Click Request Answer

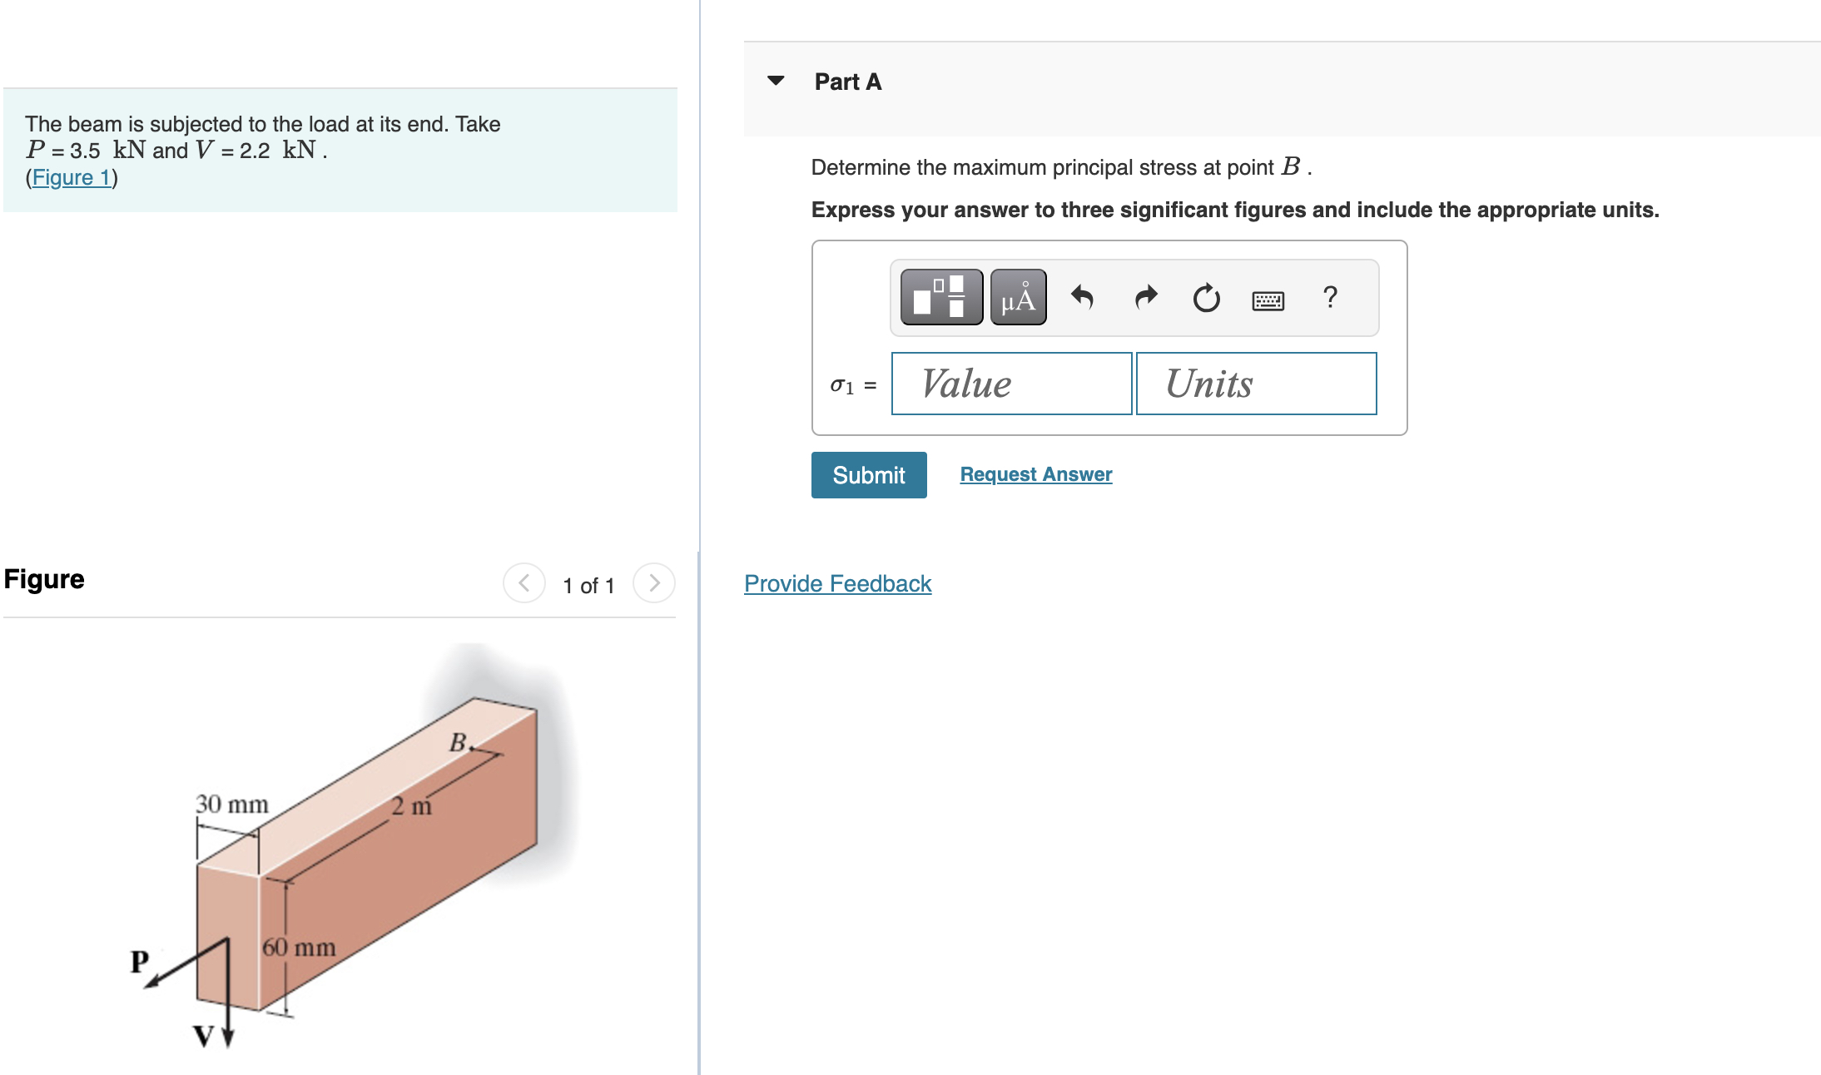pos(1035,473)
